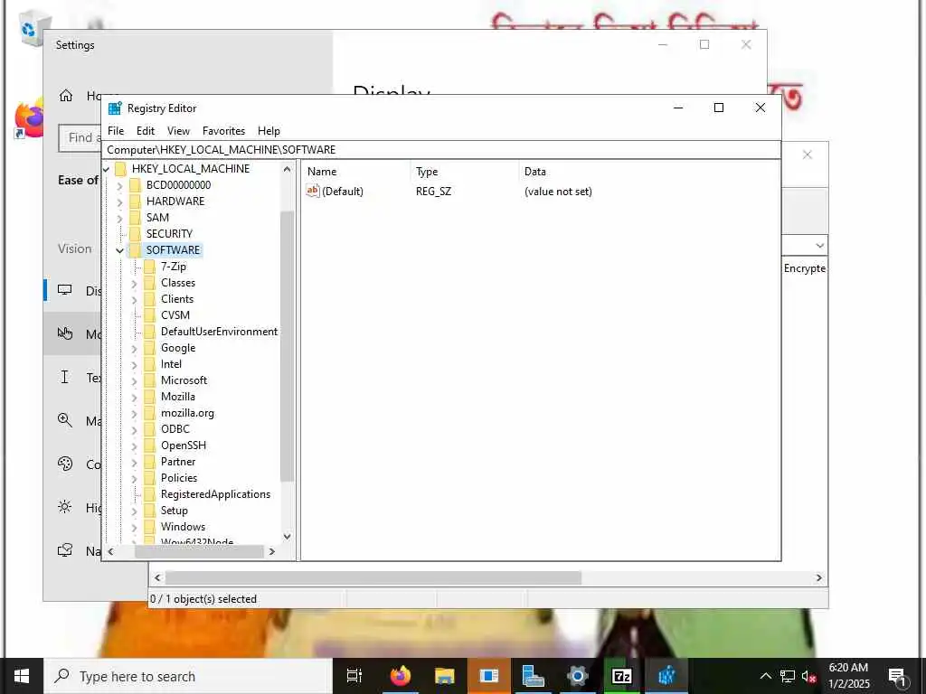Select the mozilla.org key
926x694 pixels.
(x=187, y=413)
